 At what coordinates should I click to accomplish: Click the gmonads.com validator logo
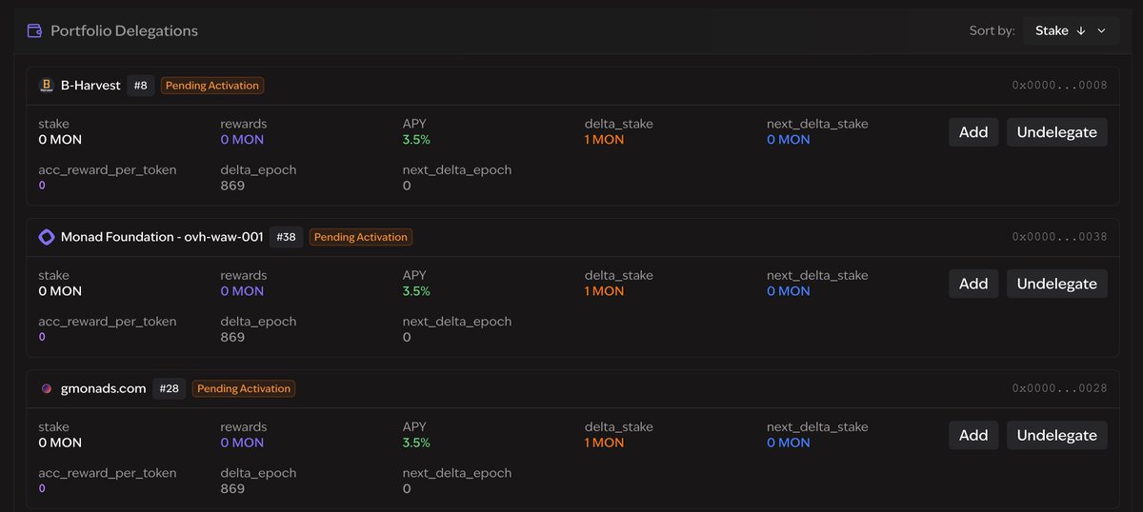pyautogui.click(x=46, y=388)
